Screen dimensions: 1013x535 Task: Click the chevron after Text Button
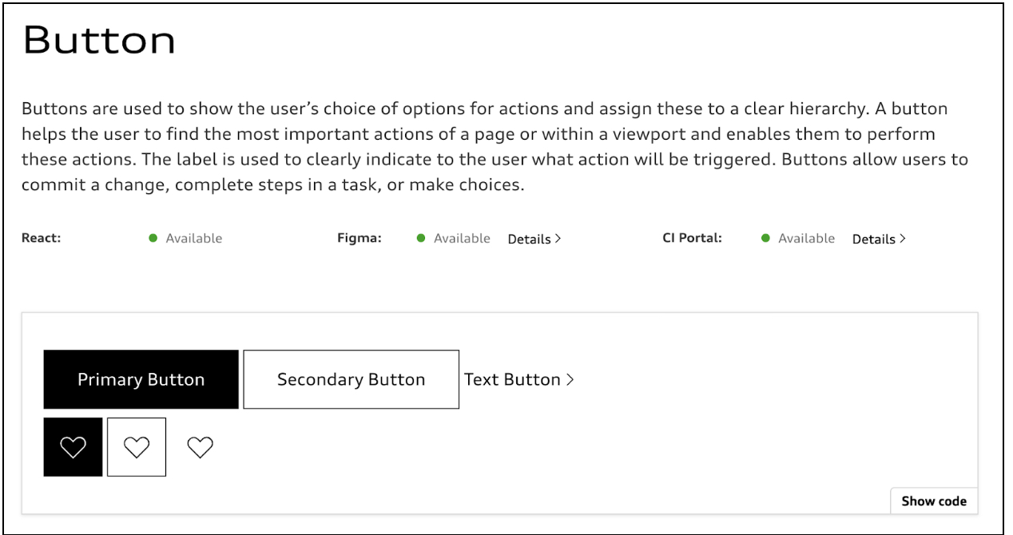pos(571,379)
